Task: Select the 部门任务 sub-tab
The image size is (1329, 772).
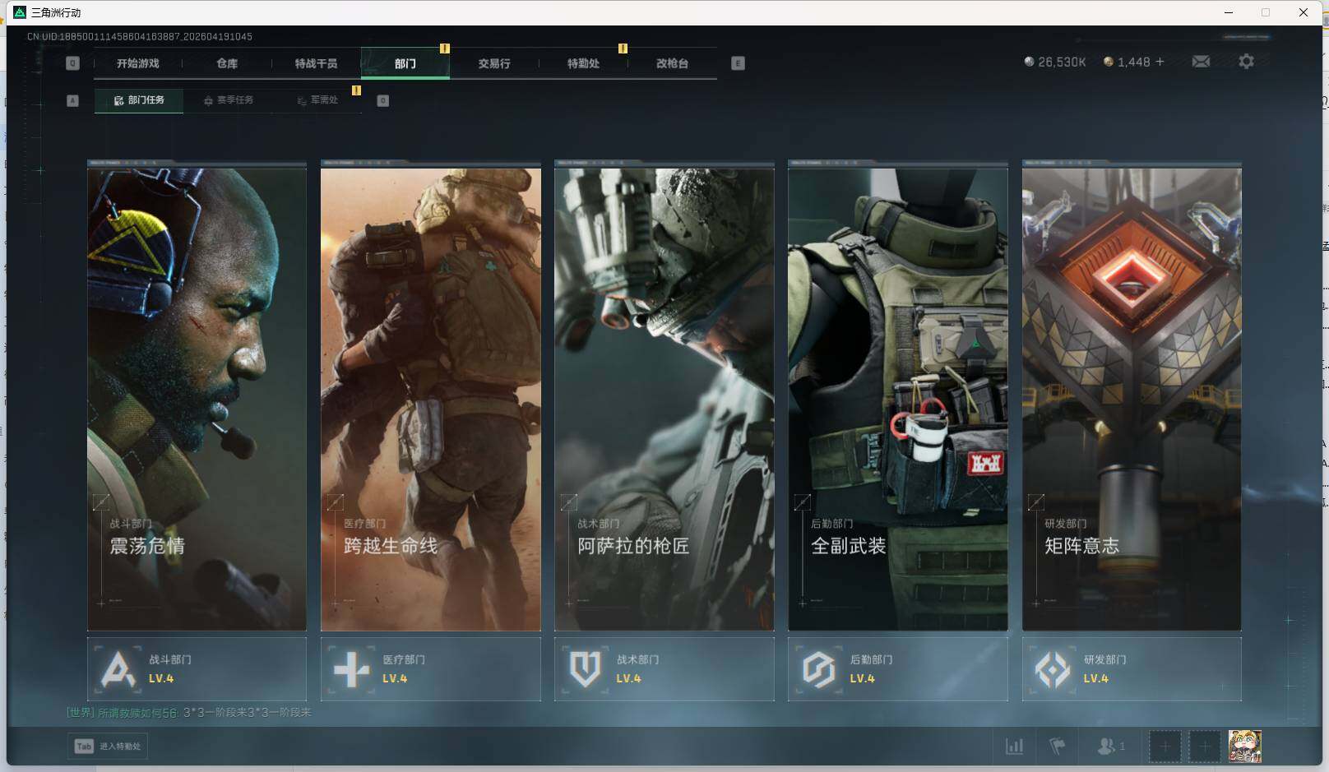Action: point(138,100)
